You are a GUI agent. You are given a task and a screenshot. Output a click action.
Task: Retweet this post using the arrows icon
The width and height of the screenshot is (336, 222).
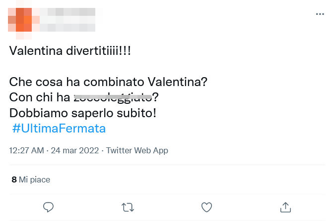click(x=128, y=207)
